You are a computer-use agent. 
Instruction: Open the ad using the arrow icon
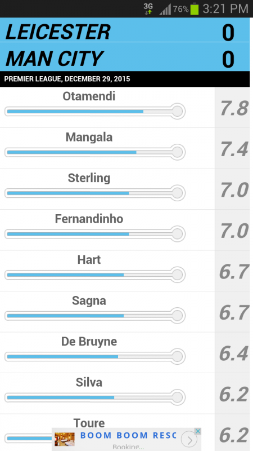(189, 440)
